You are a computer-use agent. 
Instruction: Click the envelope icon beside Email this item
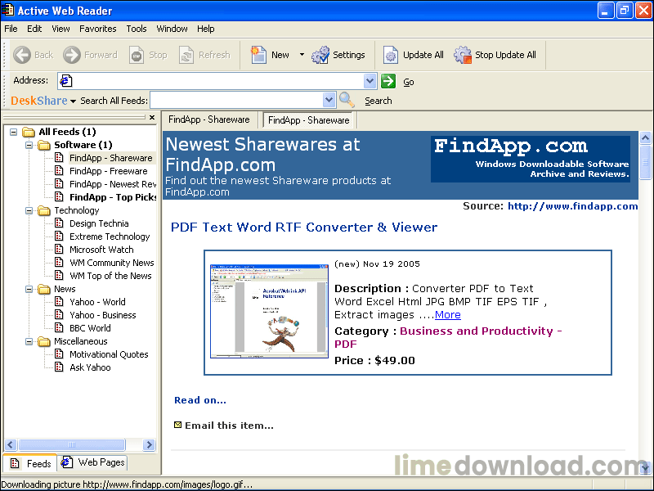coord(177,425)
